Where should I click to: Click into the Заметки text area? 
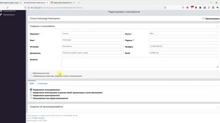[140, 63]
